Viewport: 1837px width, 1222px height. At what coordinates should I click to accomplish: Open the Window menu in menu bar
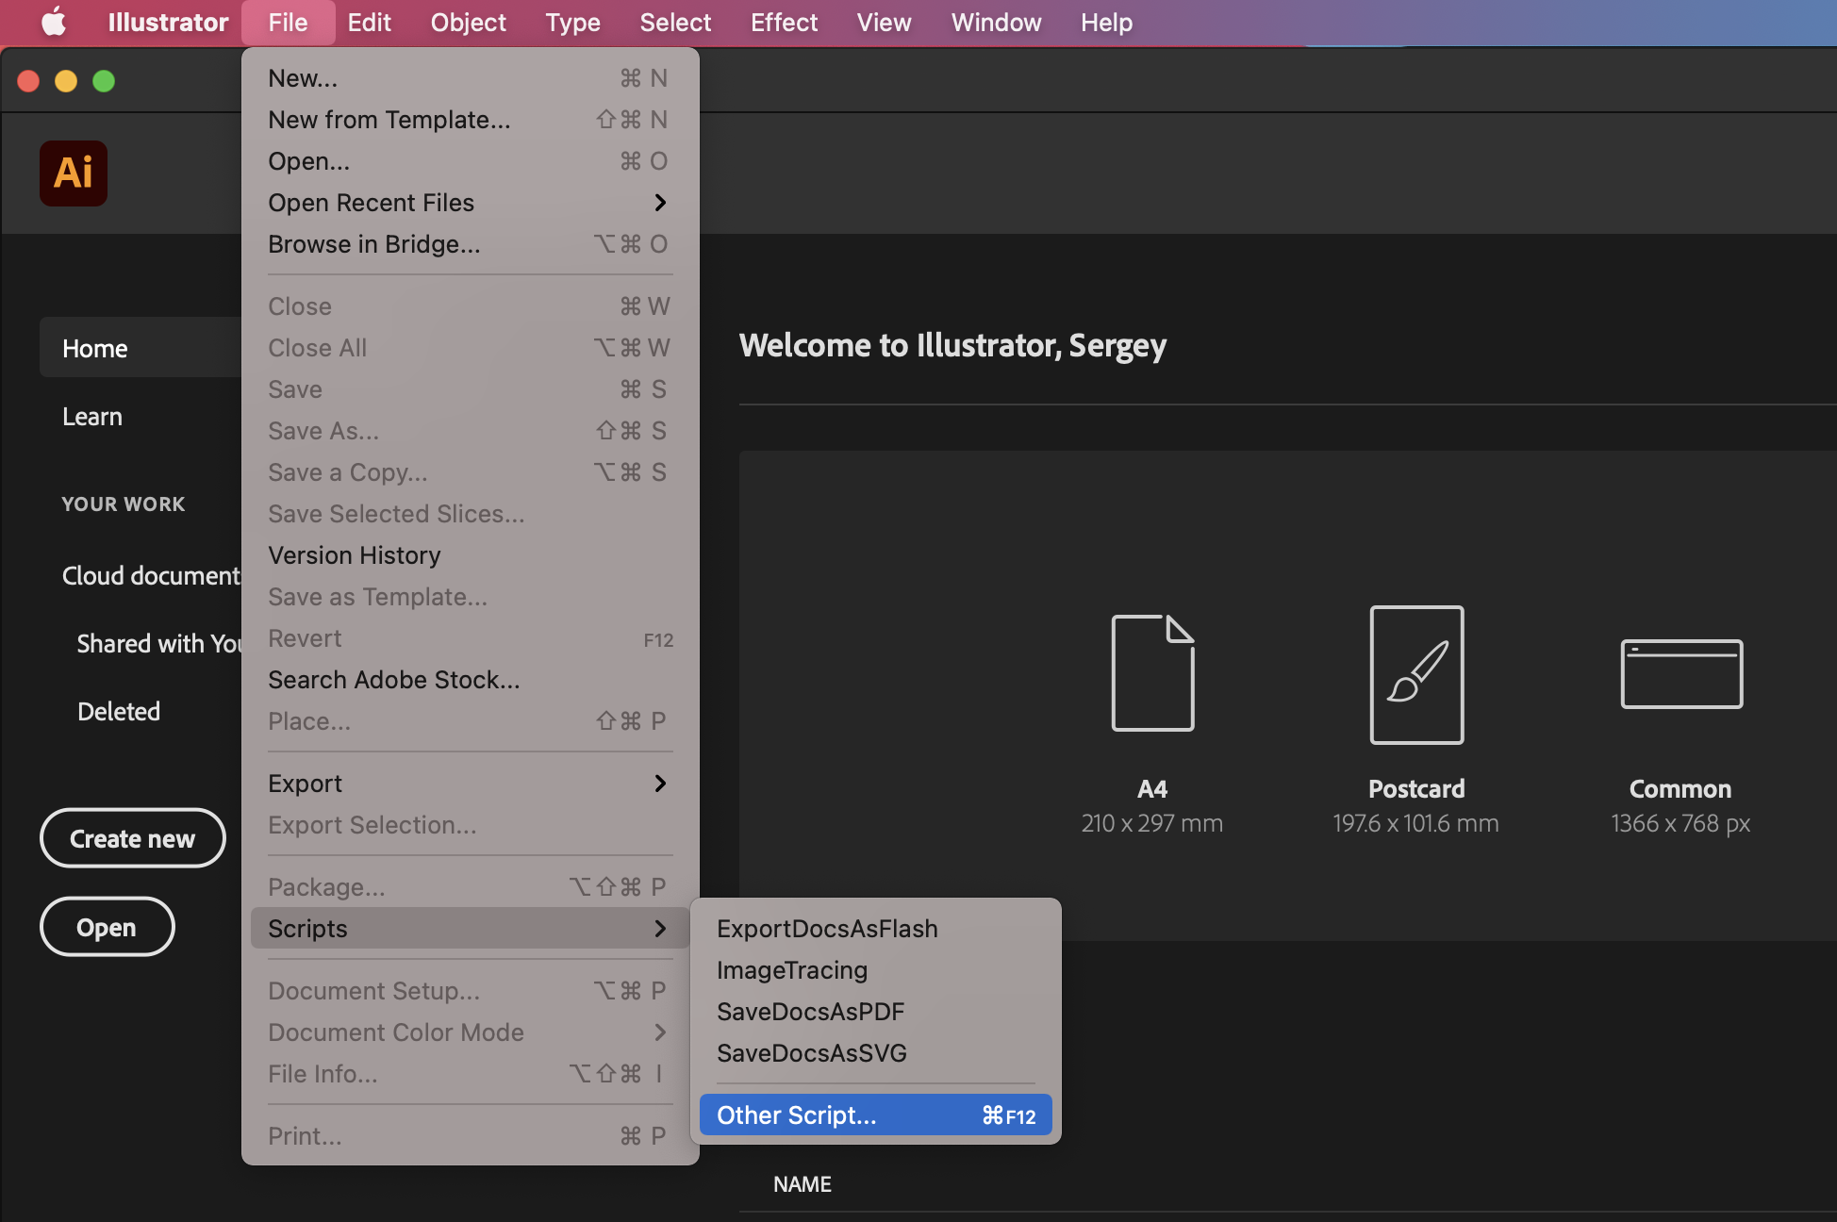tap(996, 22)
